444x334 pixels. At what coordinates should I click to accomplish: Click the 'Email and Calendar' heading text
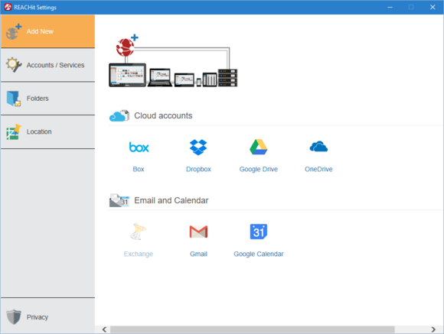point(171,200)
